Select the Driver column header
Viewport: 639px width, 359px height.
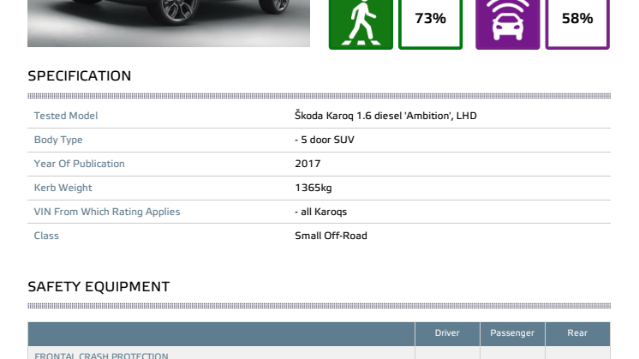pos(447,333)
